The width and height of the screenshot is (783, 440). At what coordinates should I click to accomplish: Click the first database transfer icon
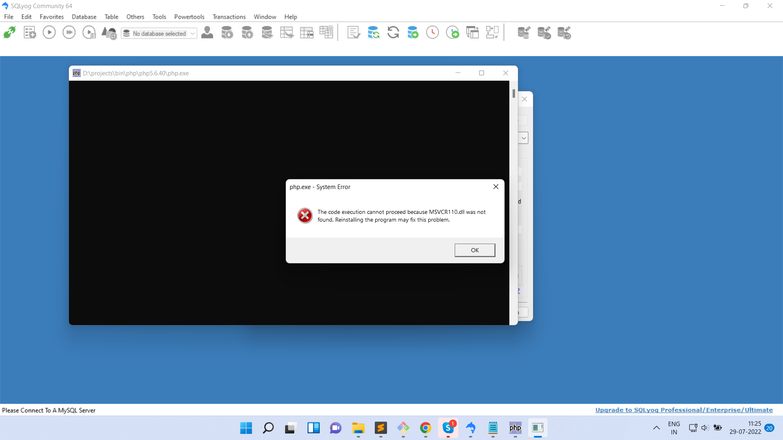[x=524, y=33]
